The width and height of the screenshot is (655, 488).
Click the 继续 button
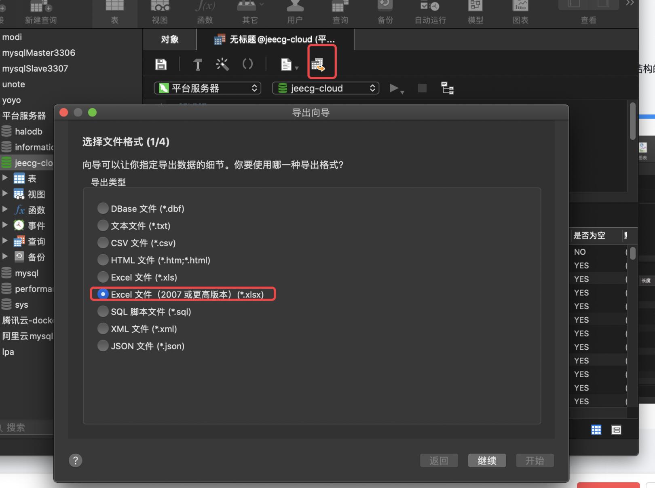tap(487, 461)
